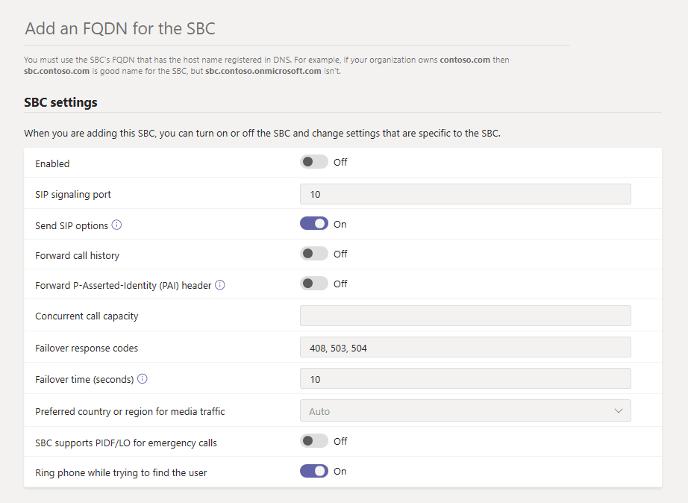Click the Failover time seconds input box
688x503 pixels.
point(465,379)
